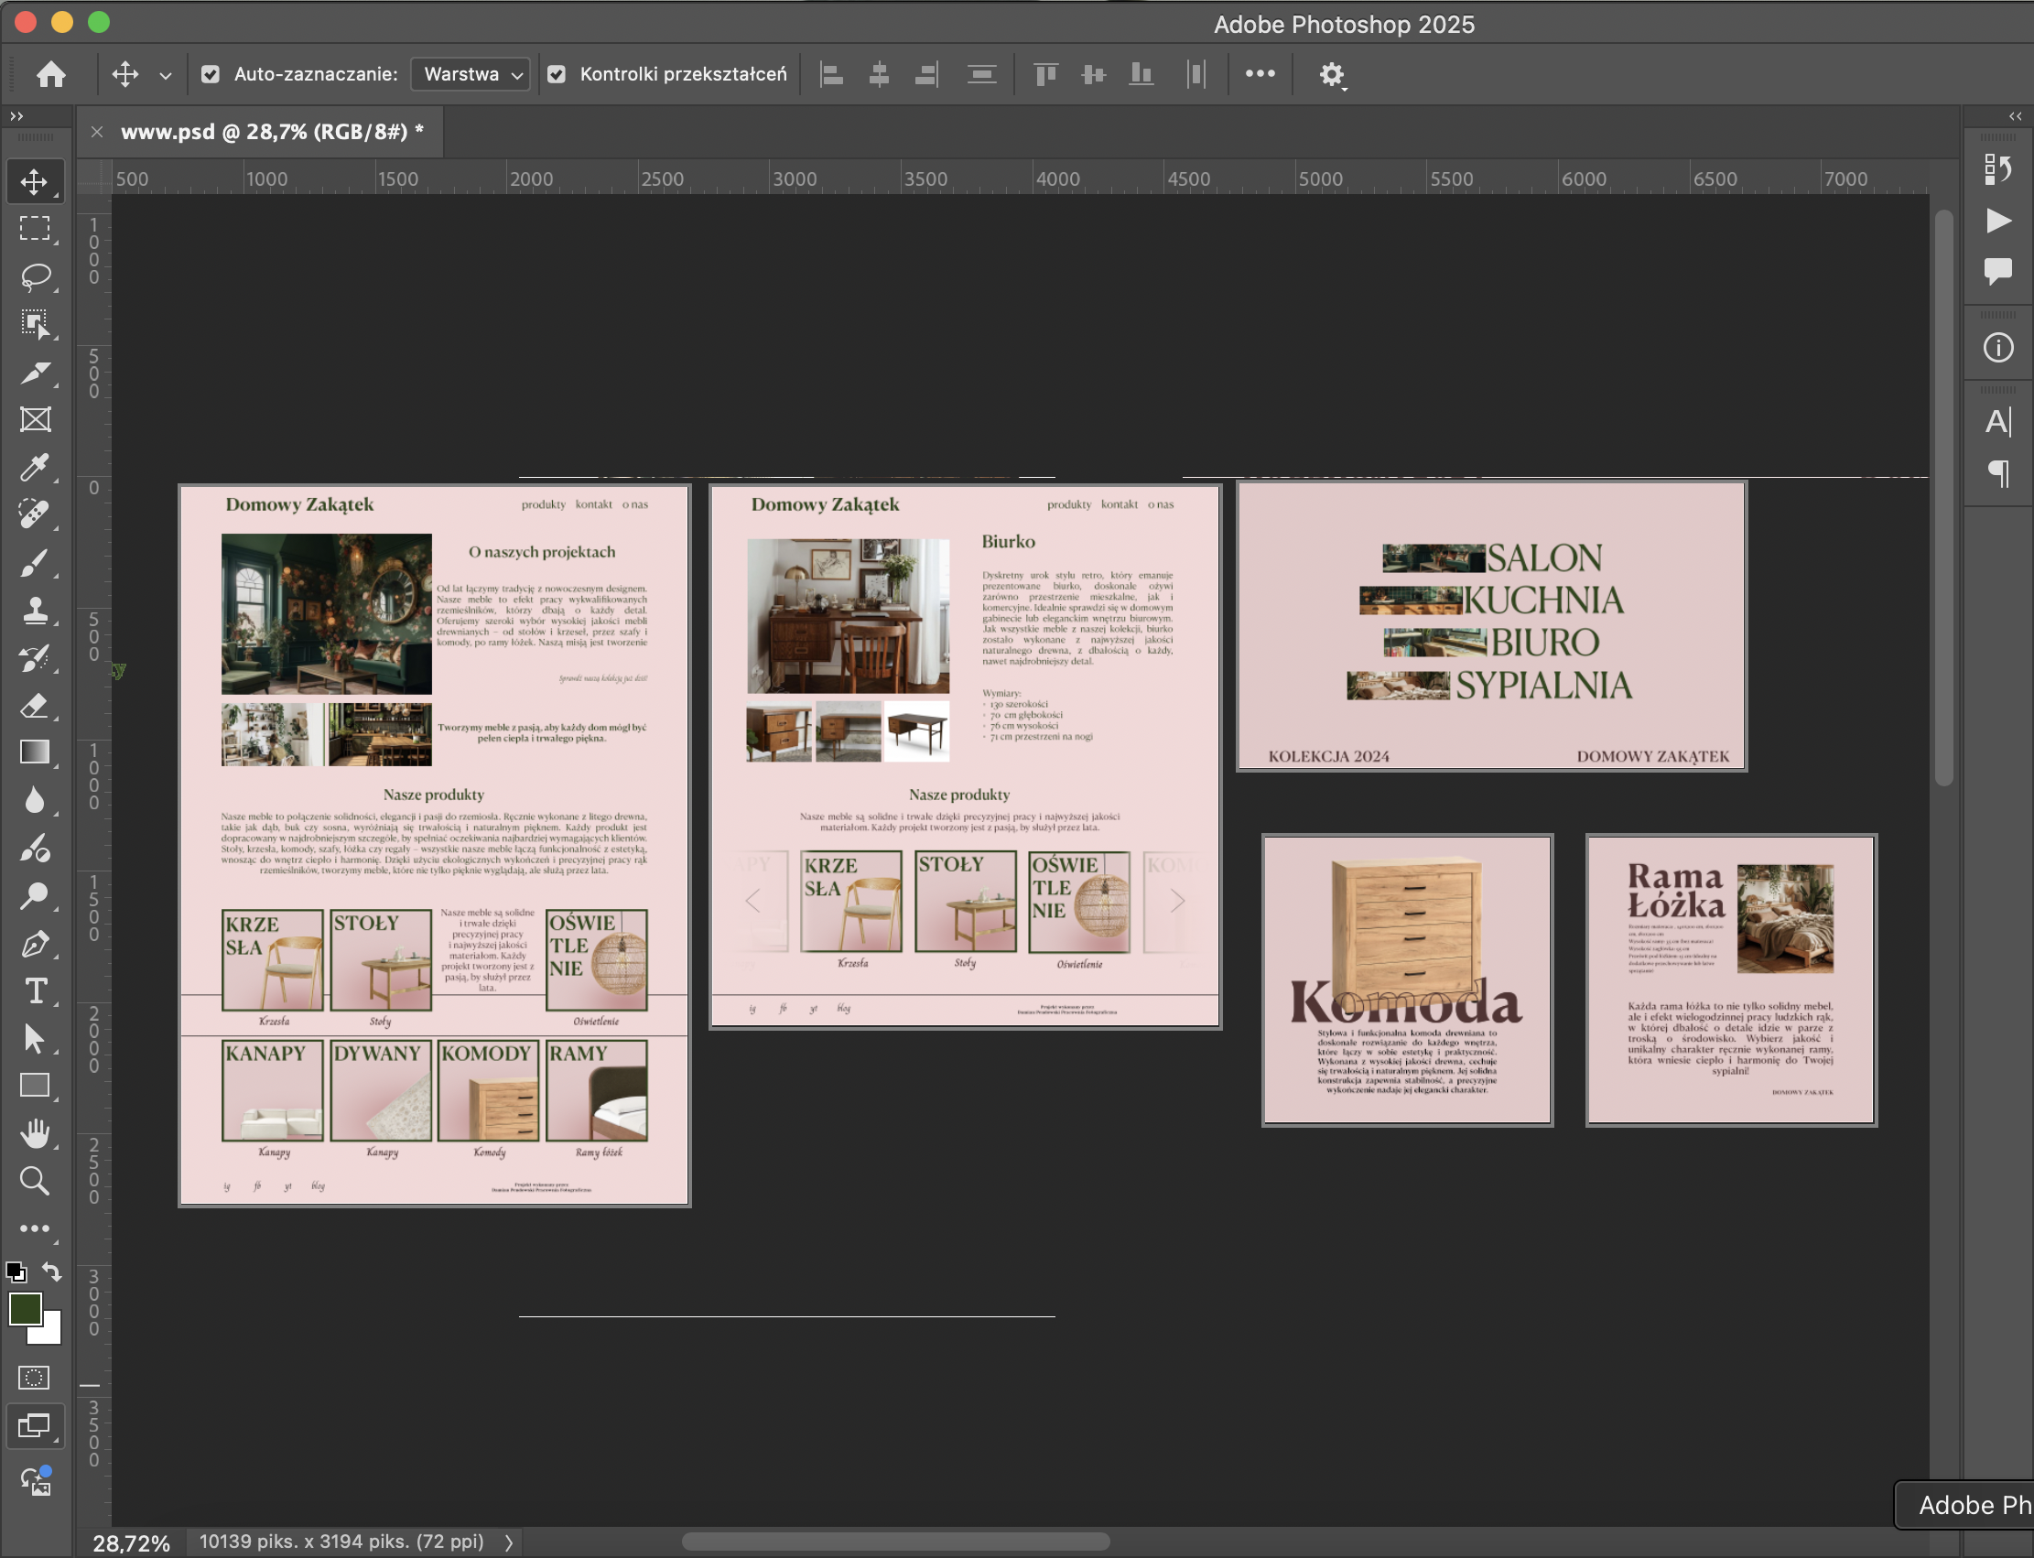The image size is (2034, 1558).
Task: Toggle the Kontrolki przekształceń checkbox
Action: pyautogui.click(x=557, y=74)
